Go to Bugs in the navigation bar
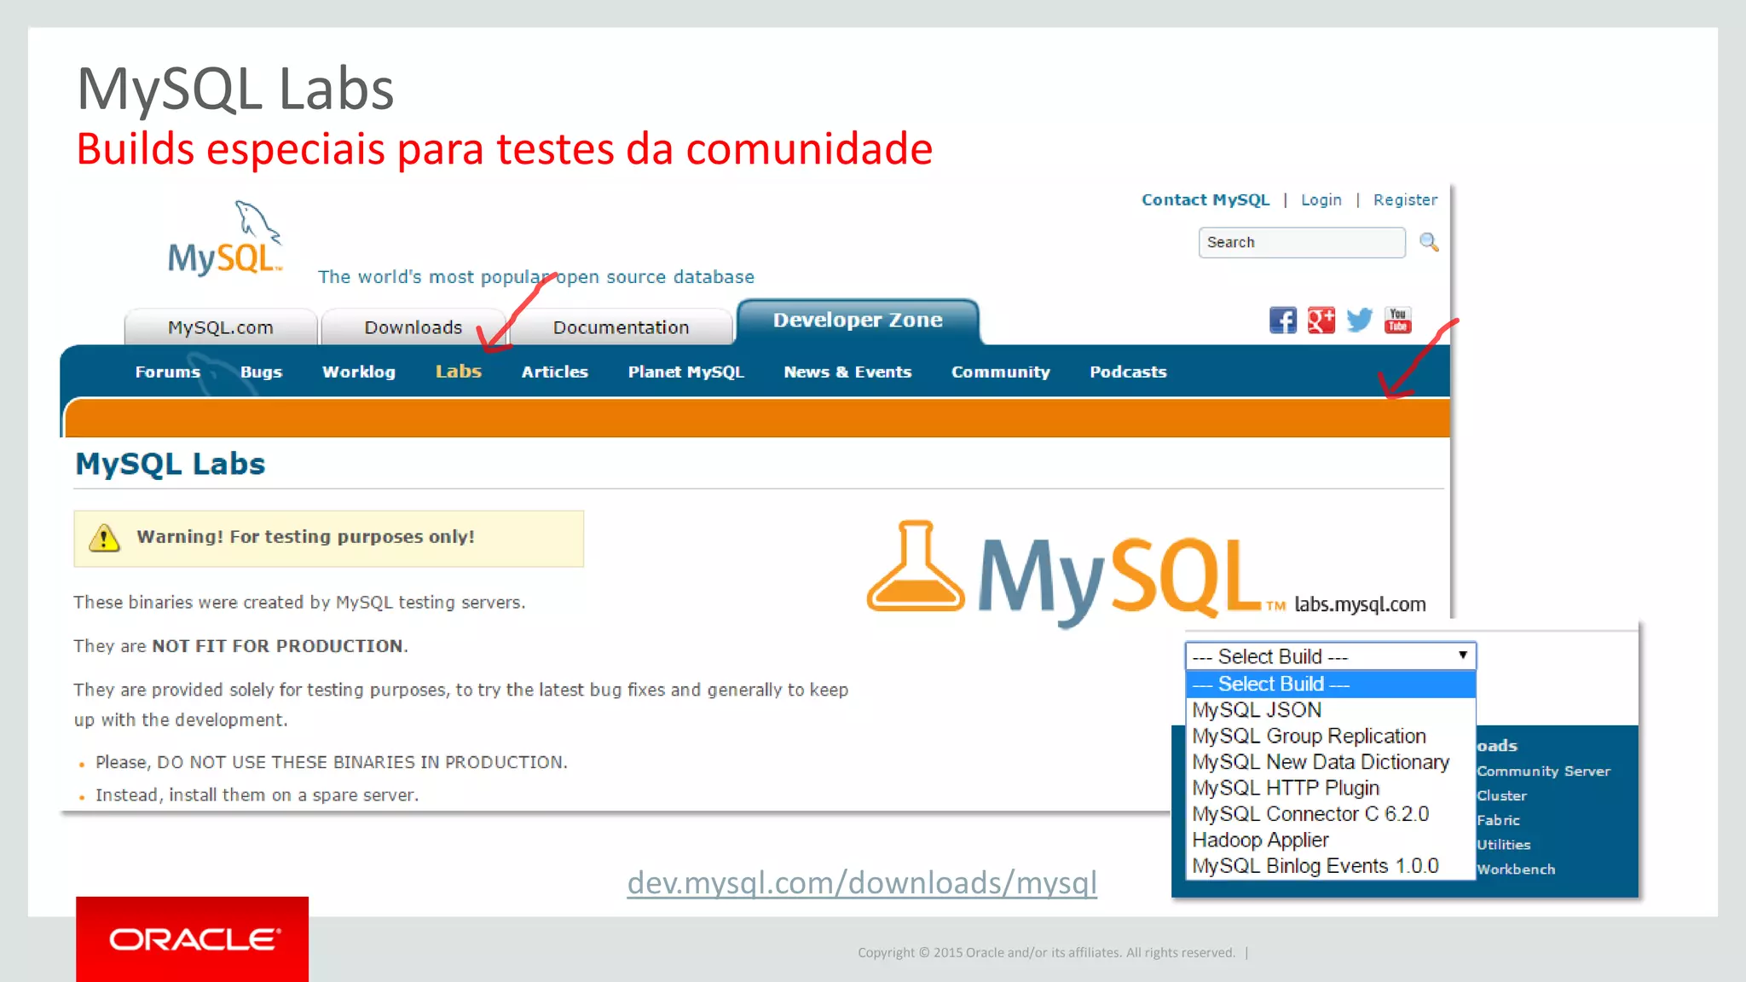 (261, 373)
